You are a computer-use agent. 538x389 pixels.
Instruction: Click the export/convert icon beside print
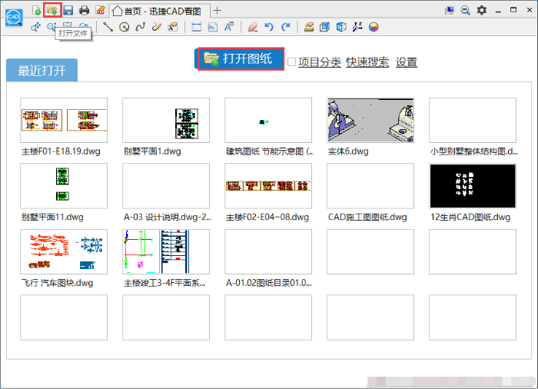[100, 10]
